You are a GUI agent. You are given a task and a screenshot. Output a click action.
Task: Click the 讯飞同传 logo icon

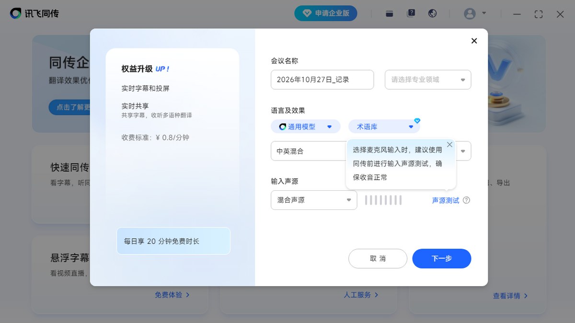tap(16, 13)
